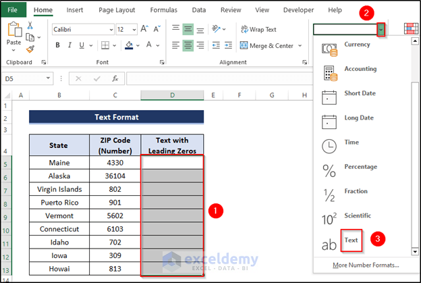The height and width of the screenshot is (283, 421).
Task: Select column D header
Action: 172,95
